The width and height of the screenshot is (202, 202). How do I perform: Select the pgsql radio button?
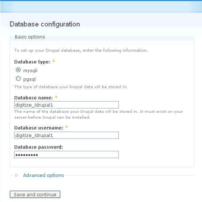[18, 79]
